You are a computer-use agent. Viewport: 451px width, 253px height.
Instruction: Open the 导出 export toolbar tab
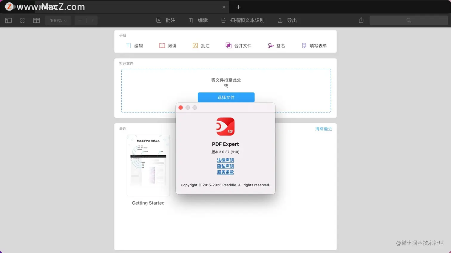pos(287,20)
